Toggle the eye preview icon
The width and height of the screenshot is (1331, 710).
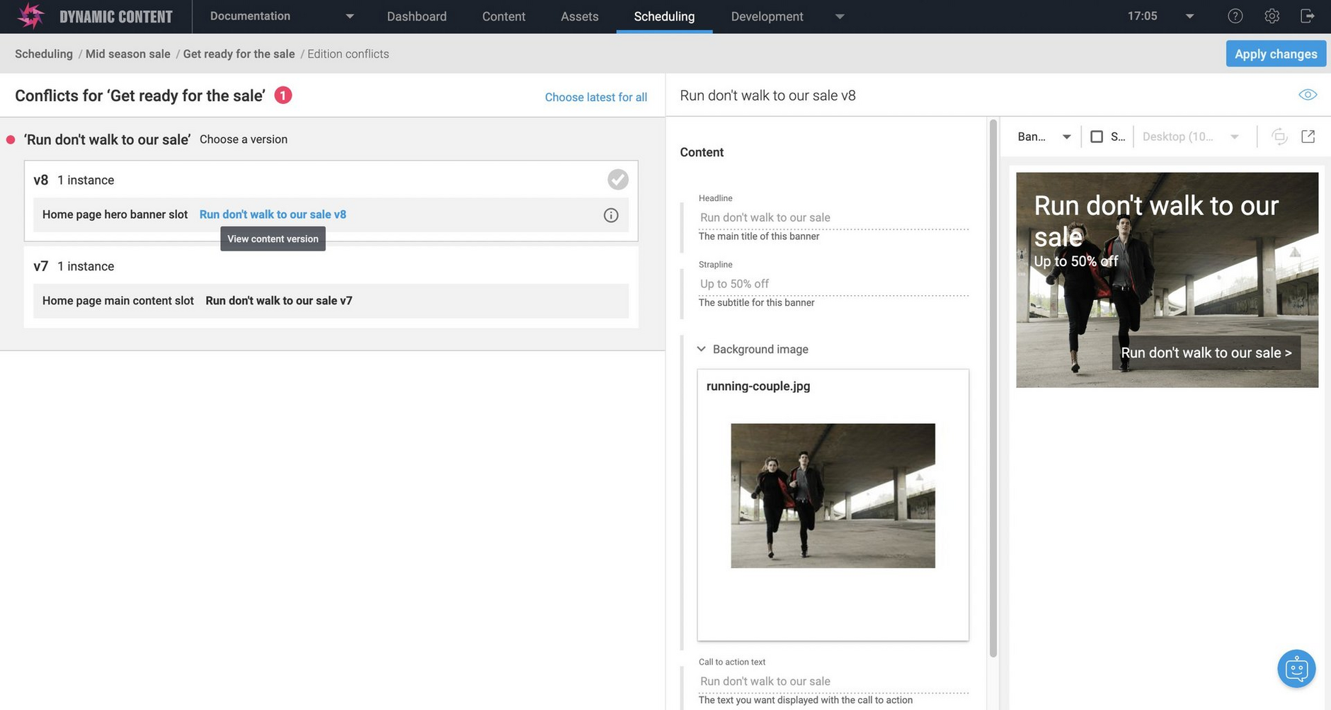point(1307,95)
